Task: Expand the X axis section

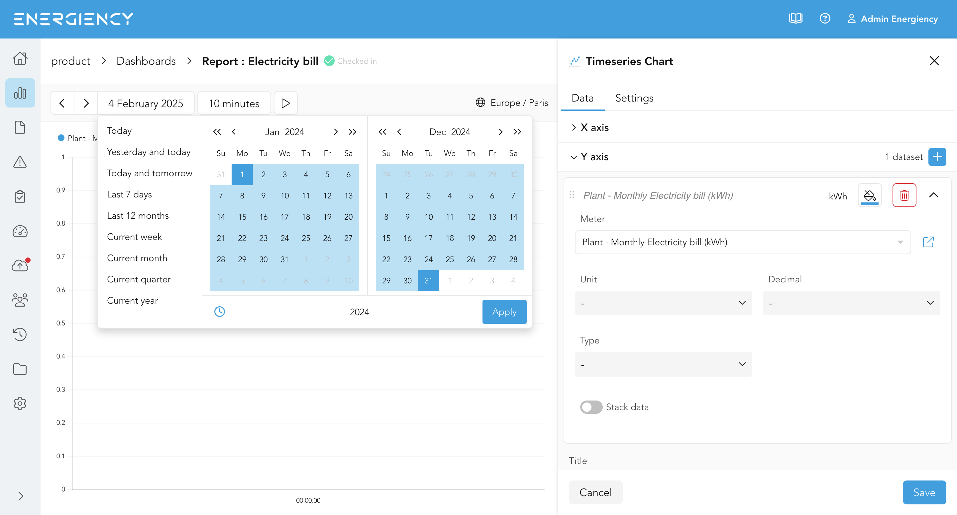Action: pyautogui.click(x=590, y=127)
